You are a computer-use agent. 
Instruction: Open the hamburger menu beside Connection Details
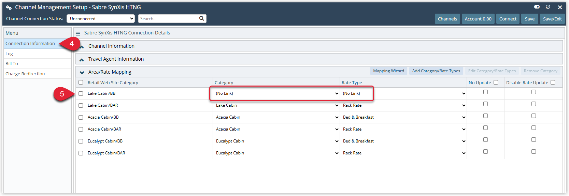78,33
